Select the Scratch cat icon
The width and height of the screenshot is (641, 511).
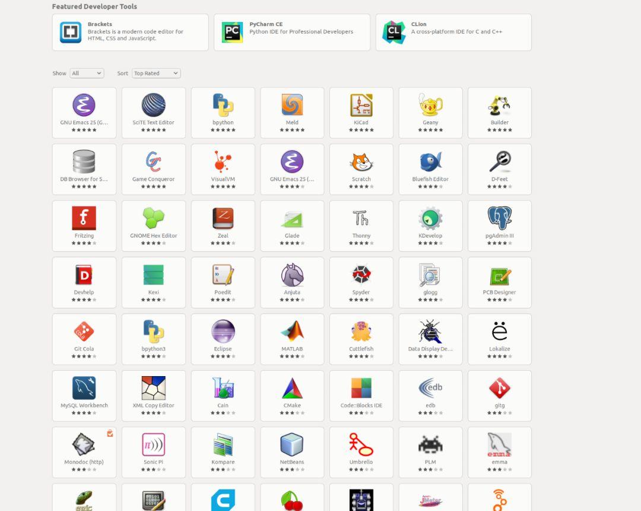[361, 162]
